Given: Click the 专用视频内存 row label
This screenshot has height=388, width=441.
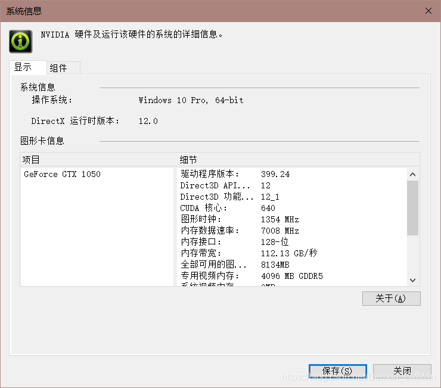Looking at the screenshot, I should tap(210, 276).
